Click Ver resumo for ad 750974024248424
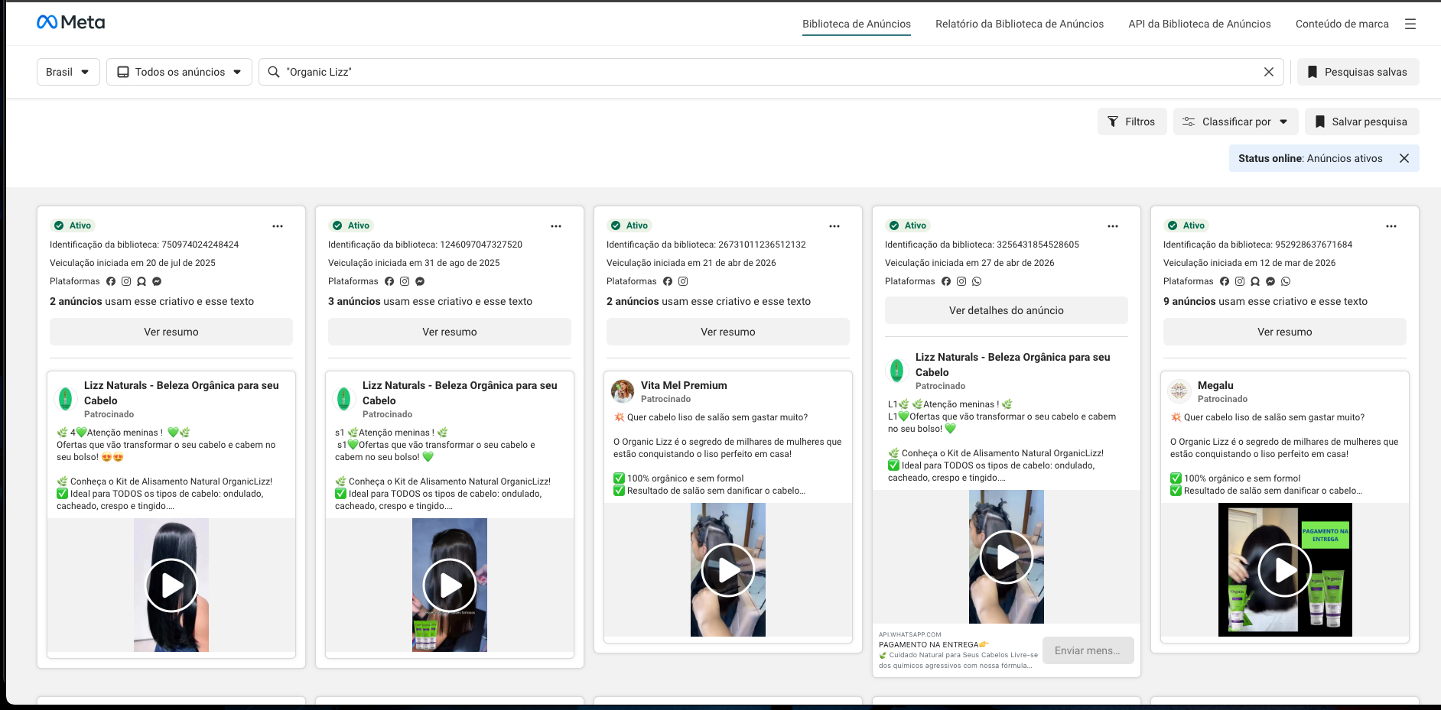 (x=171, y=332)
